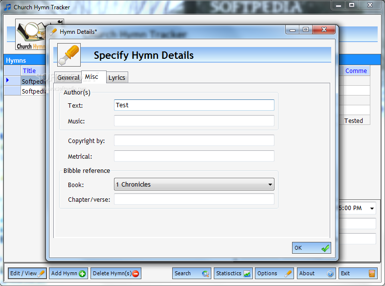Click the Chapter/verse input field
The image size is (385, 286).
pyautogui.click(x=194, y=199)
